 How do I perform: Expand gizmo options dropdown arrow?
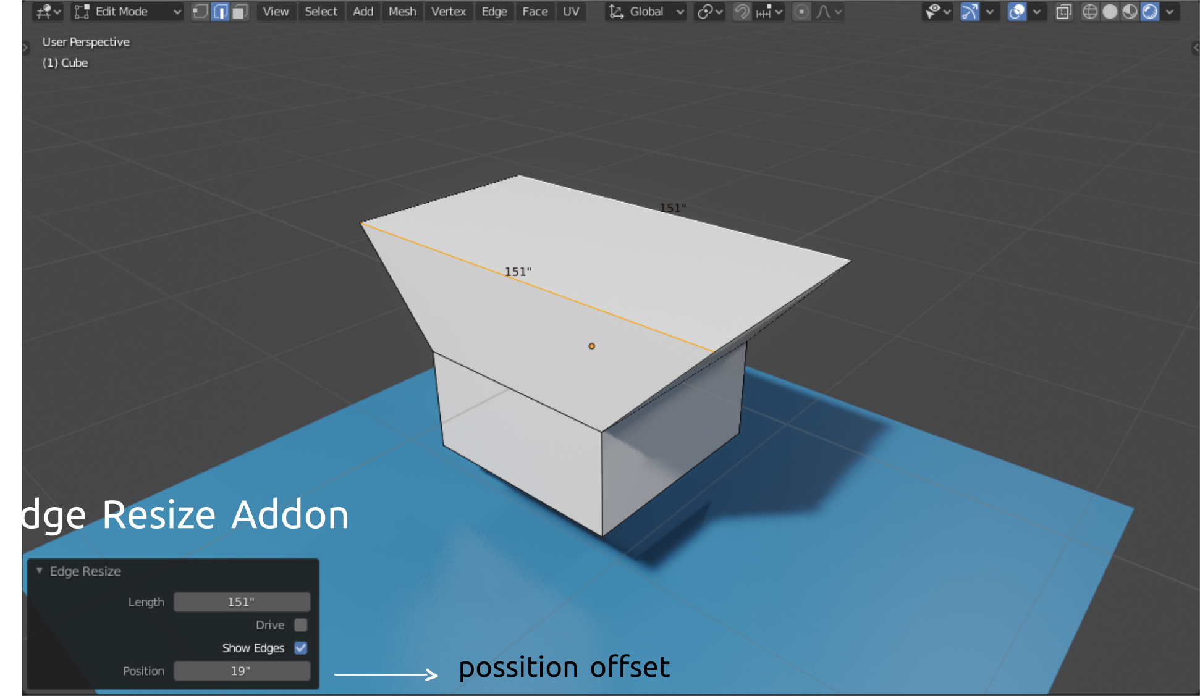coord(991,12)
